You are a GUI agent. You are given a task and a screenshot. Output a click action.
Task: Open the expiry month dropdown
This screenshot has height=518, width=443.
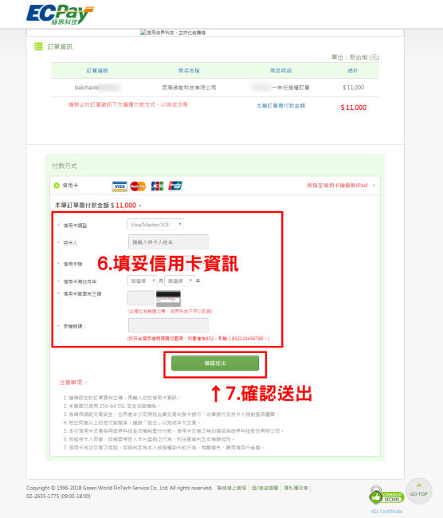click(142, 281)
